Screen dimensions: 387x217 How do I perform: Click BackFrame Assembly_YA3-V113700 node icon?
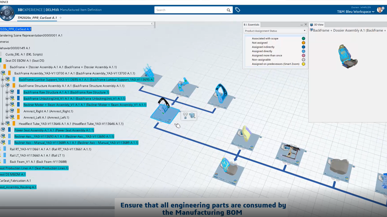3,73
